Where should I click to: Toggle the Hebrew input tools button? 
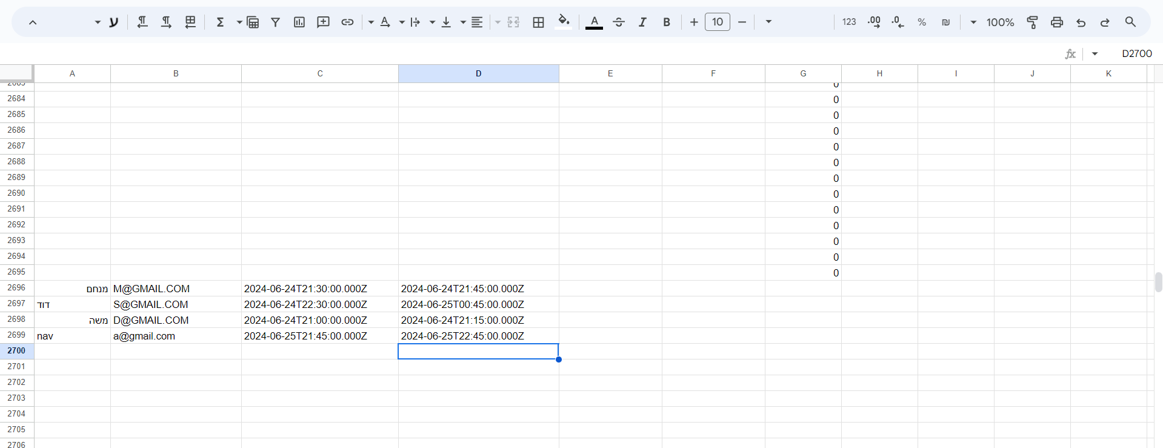[x=113, y=22]
